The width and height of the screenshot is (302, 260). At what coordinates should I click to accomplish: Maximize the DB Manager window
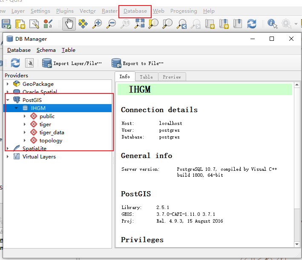(x=272, y=39)
